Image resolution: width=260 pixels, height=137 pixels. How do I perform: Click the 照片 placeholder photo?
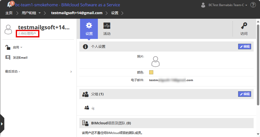156,61
